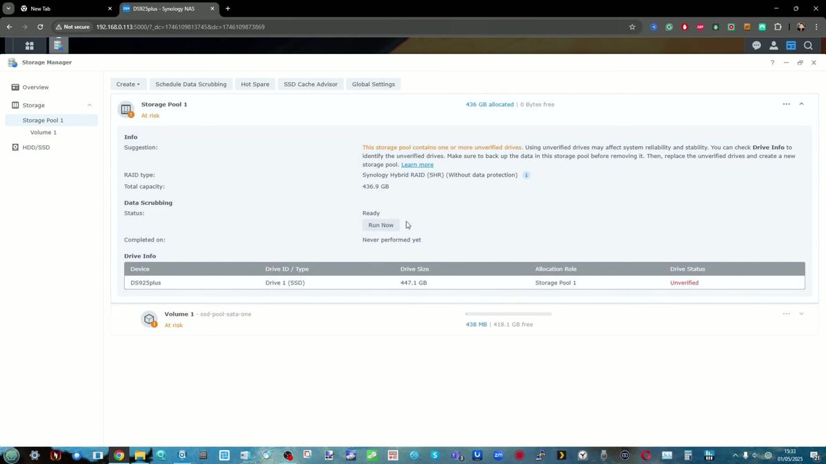
Task: Toggle the DSM widgets panel icon
Action: [791, 46]
